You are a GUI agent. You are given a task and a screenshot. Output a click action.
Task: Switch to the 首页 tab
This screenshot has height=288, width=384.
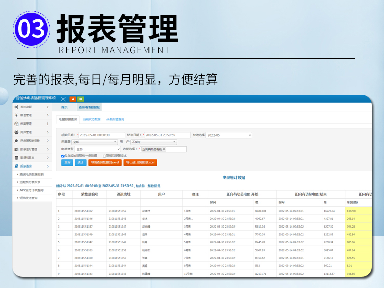coord(65,107)
